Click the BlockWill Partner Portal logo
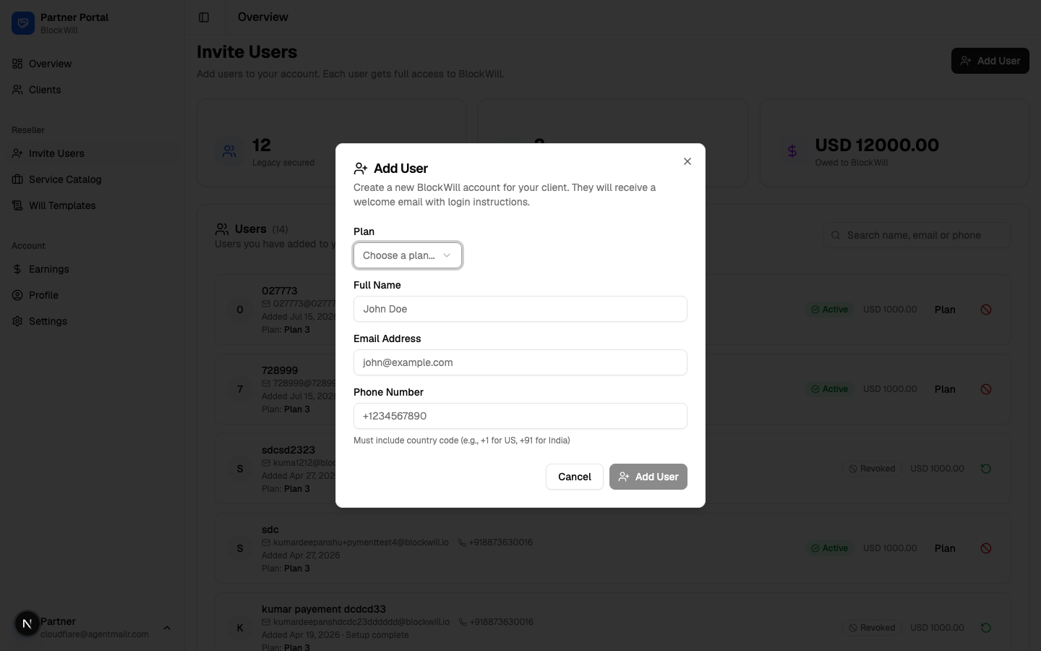 tap(23, 23)
